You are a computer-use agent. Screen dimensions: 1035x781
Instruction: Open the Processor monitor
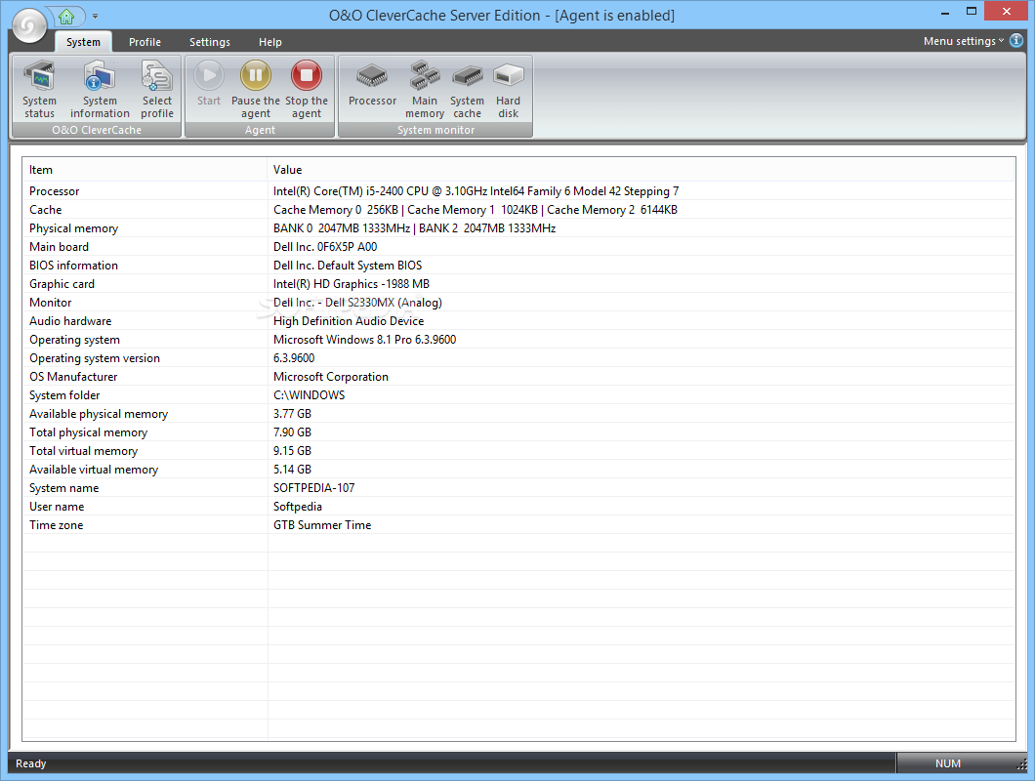(372, 83)
